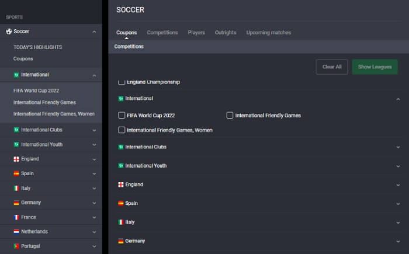The width and height of the screenshot is (409, 254).
Task: Expand International Youth row in competitions list
Action: 398,166
